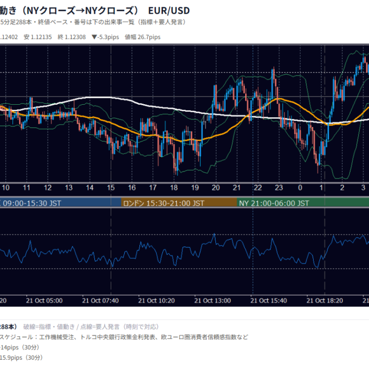The image size is (369, 369).
Task: Click hour label 17 on the chart axis
Action: click(x=152, y=188)
